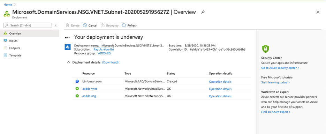Screen dimensions: 326x134
Task: Collapse the sidebar with double chevron
Action: pyautogui.click(x=55, y=25)
